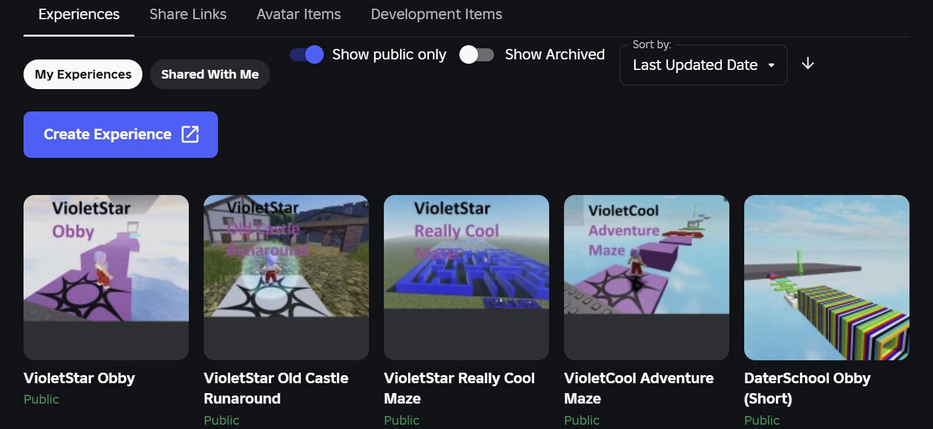Open the Sort by Last Updated Date dropdown
Image resolution: width=933 pixels, height=429 pixels.
click(703, 65)
